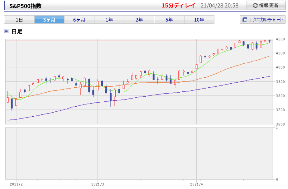The width and height of the screenshot is (288, 189).
Task: Click the 4200 price axis label
Action: coord(280,39)
